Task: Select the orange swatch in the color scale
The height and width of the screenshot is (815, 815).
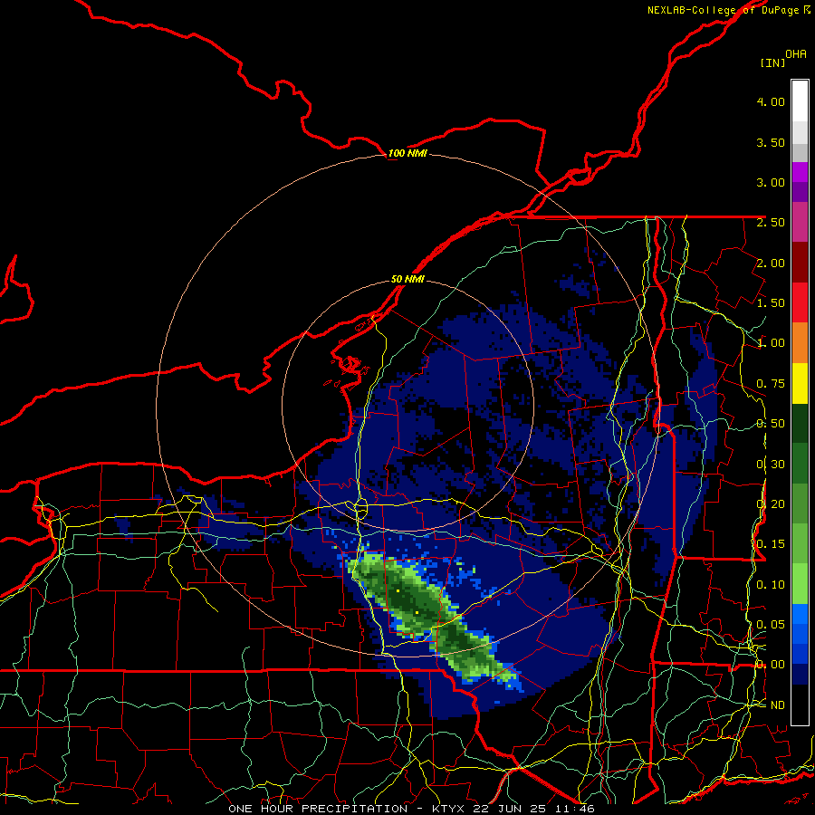Action: [x=800, y=343]
